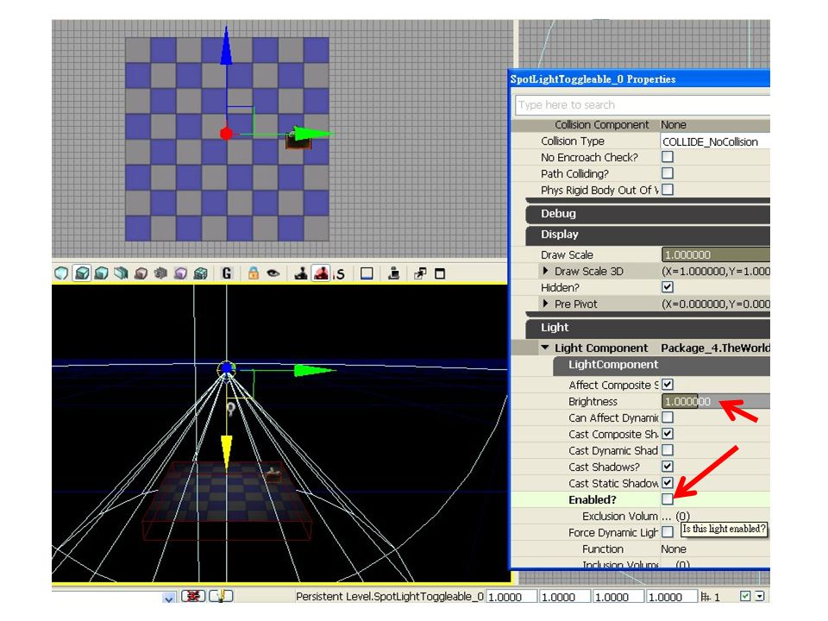Select the brown cube lighting view mode
This screenshot has width=828, height=621.
[141, 273]
